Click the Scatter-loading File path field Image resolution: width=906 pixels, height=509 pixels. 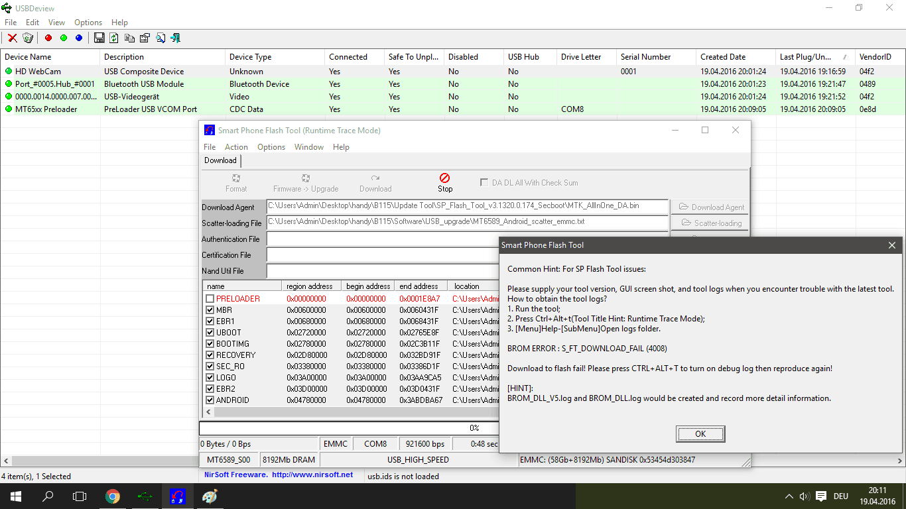tap(467, 223)
